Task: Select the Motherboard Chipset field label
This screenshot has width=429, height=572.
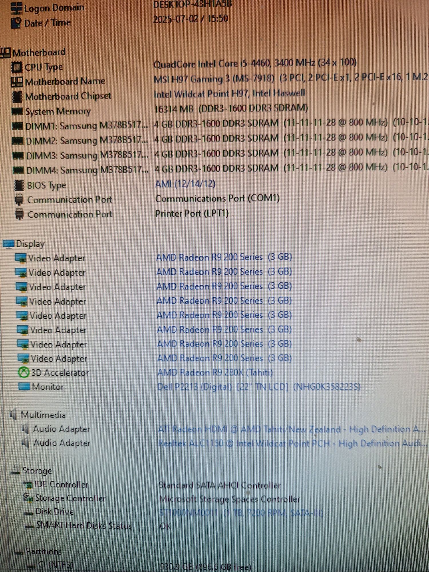Action: (x=68, y=97)
